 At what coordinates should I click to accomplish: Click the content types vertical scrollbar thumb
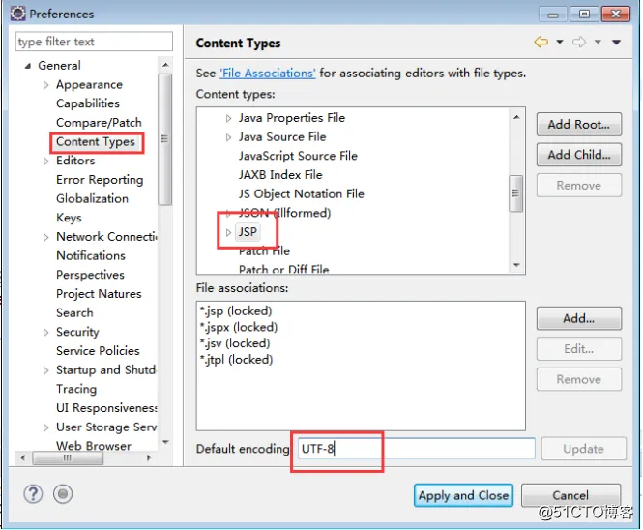[516, 193]
